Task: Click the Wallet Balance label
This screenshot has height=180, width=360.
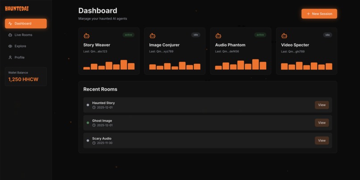Action: tap(18, 72)
